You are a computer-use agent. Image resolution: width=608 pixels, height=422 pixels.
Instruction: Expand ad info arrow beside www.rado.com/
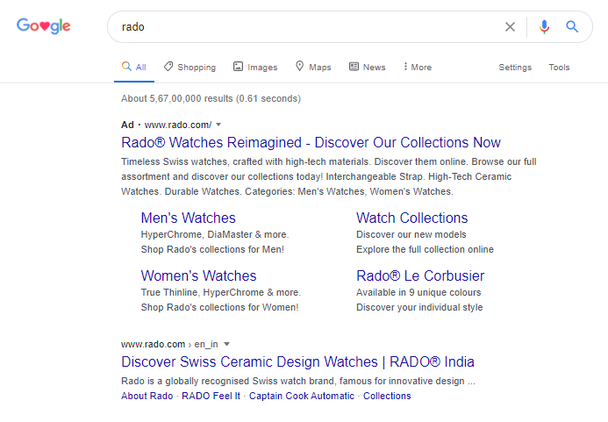tap(218, 125)
